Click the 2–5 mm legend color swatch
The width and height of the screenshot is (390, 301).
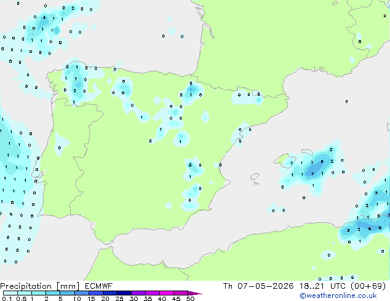point(53,293)
